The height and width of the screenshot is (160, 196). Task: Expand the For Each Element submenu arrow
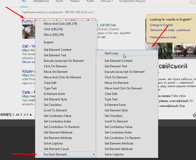(x=94, y=155)
